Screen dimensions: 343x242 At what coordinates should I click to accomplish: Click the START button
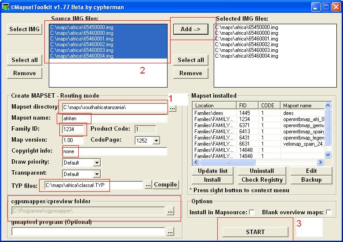[x=255, y=232]
